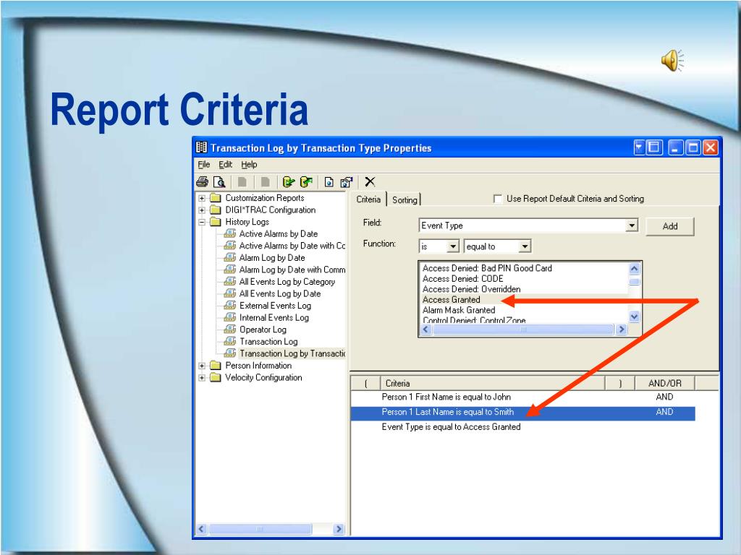The height and width of the screenshot is (555, 741).
Task: Click the report icon beside External Events Log
Action: pos(230,306)
